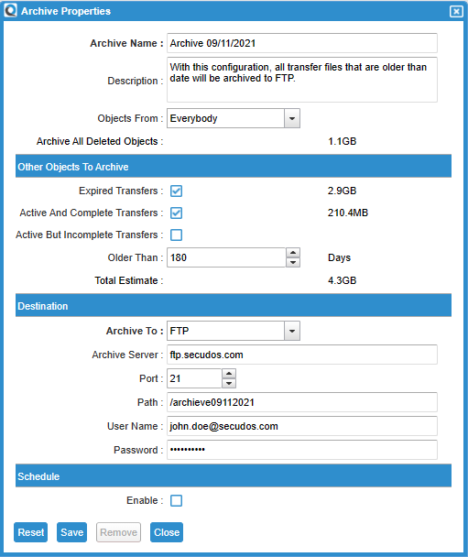The height and width of the screenshot is (557, 468).
Task: Focus the Password field
Action: [x=302, y=450]
